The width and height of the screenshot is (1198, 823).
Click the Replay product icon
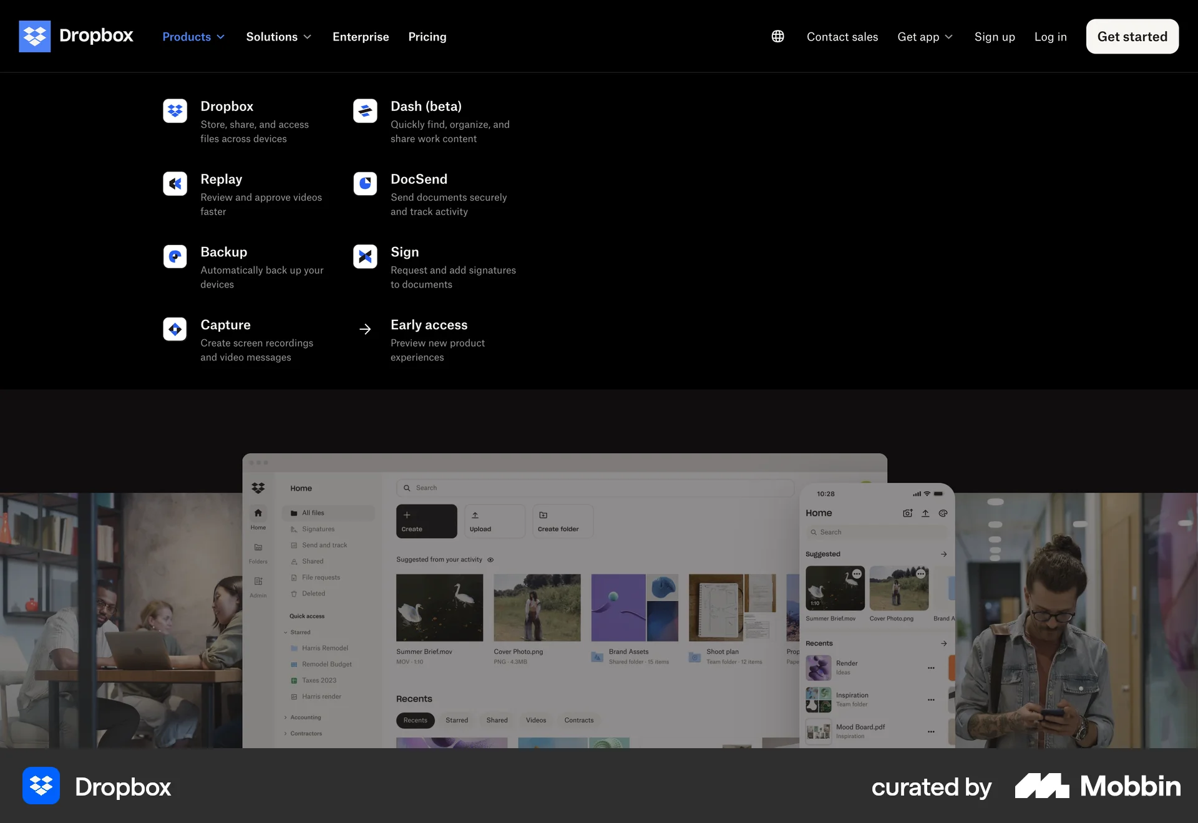click(x=175, y=183)
